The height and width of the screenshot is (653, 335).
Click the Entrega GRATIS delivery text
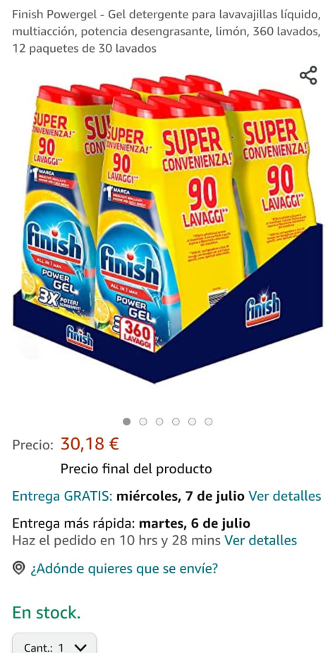pos(62,496)
